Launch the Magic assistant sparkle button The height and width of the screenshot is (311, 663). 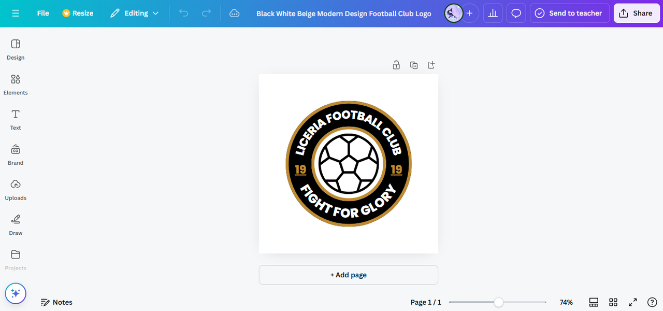[16, 293]
